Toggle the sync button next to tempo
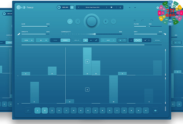This screenshot has height=124, width=183. (72, 7)
